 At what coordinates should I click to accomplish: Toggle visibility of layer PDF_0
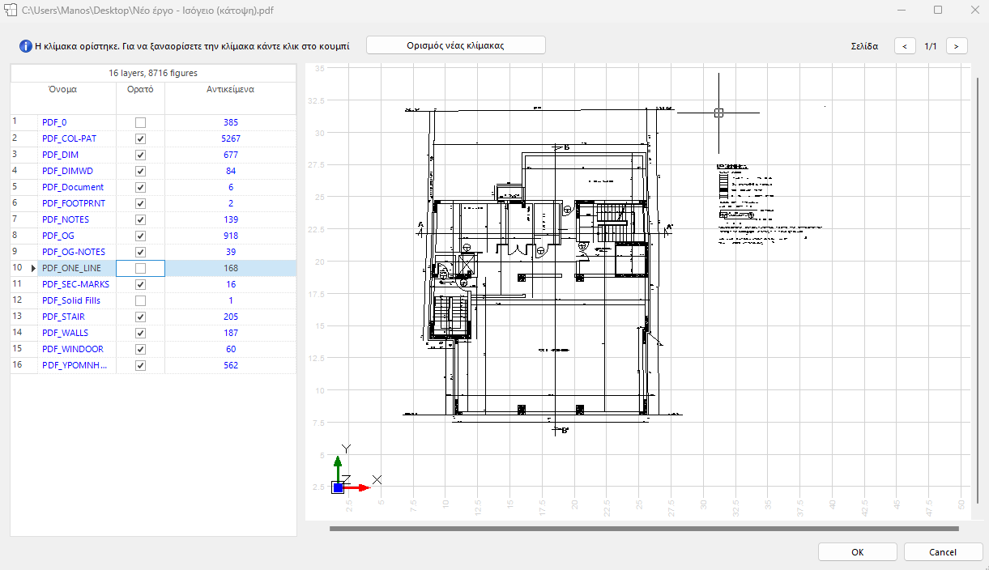click(x=139, y=122)
